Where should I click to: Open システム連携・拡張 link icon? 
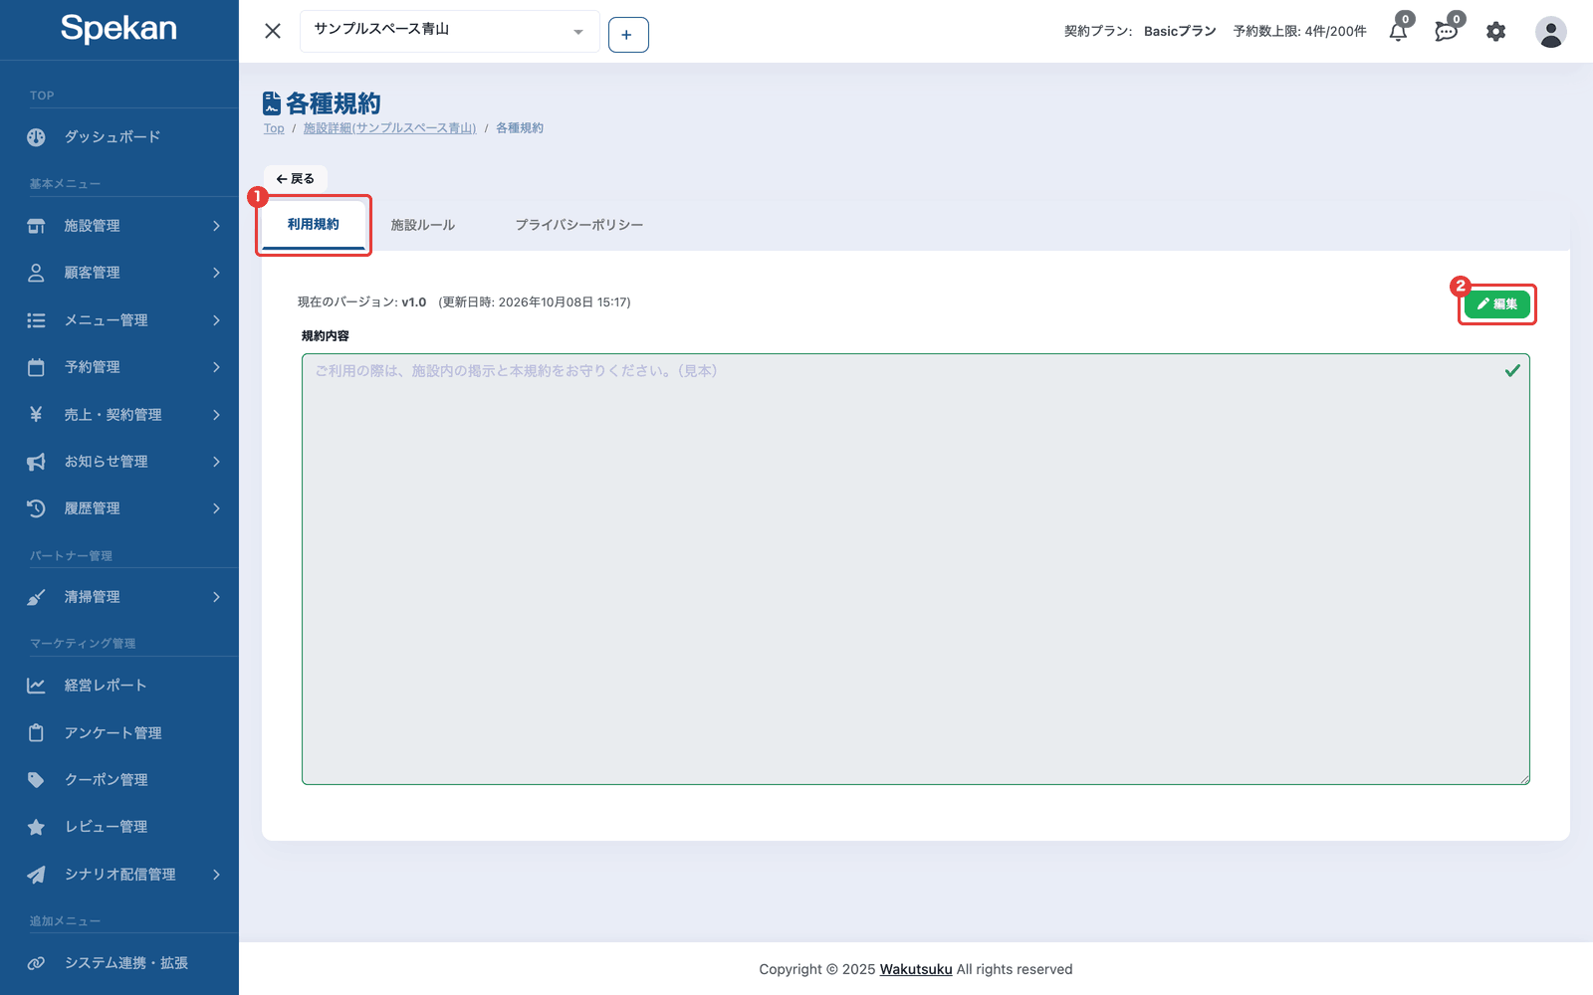36,963
